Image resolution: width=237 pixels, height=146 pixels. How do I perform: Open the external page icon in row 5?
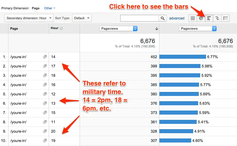45,94
